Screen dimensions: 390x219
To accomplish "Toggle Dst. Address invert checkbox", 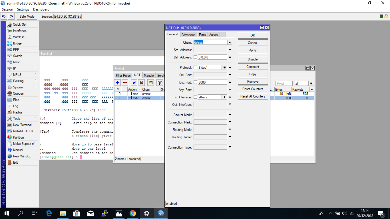I will 195,57.
